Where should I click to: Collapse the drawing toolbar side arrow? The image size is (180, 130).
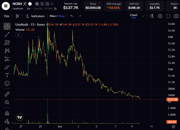click(x=12, y=123)
